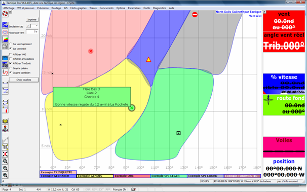Select the colored polar chart icon

(5, 39)
